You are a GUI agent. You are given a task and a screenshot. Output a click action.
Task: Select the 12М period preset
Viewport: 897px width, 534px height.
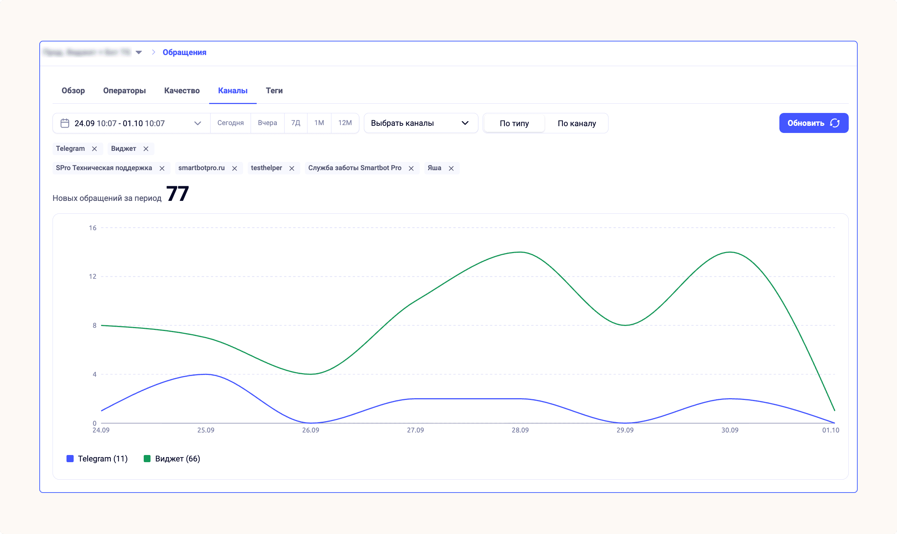(x=345, y=123)
